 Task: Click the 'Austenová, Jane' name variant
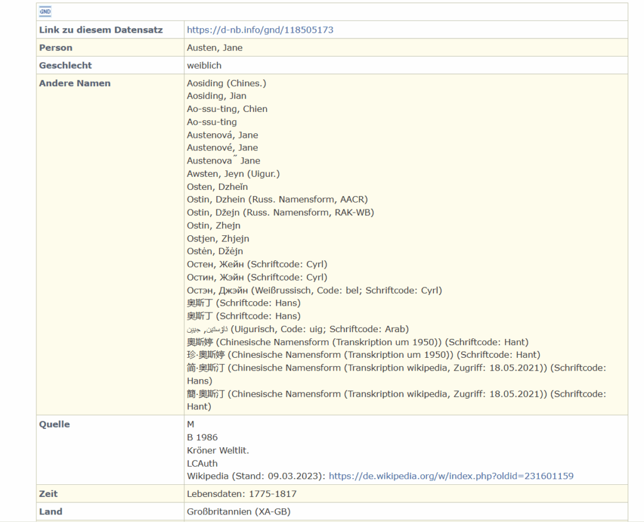pos(222,135)
